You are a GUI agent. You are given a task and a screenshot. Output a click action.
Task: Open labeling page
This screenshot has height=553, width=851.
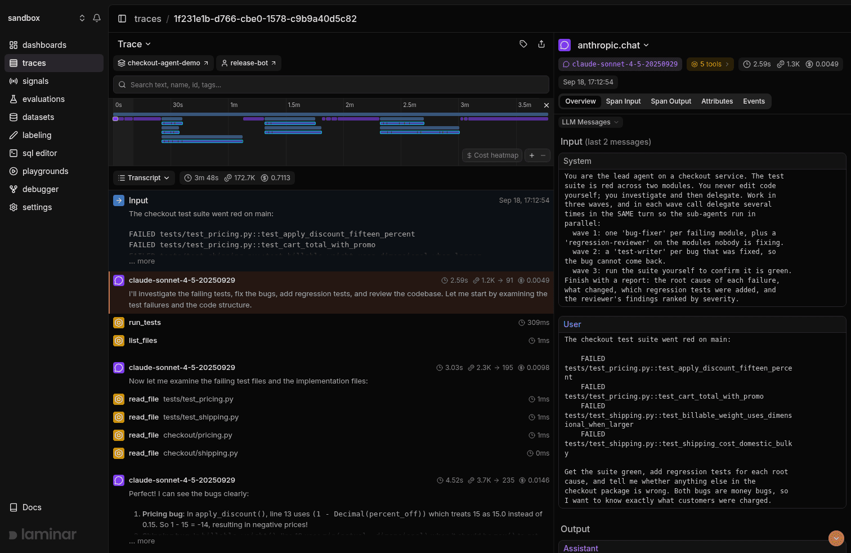pos(54,135)
